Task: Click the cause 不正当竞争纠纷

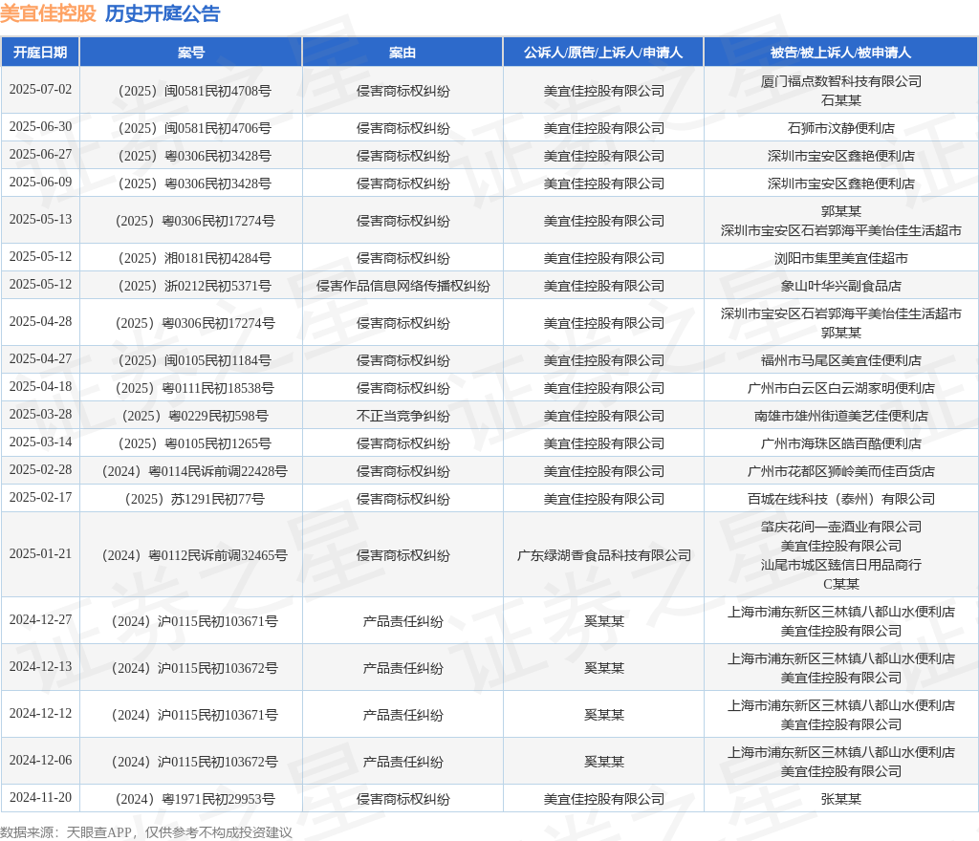Action: 402,416
